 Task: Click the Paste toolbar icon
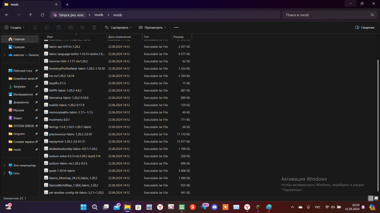coord(59,28)
